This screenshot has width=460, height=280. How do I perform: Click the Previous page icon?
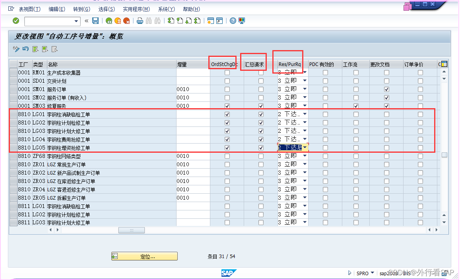click(x=180, y=21)
